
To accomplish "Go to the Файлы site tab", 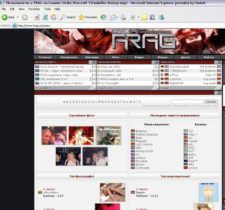I will point(209,57).
